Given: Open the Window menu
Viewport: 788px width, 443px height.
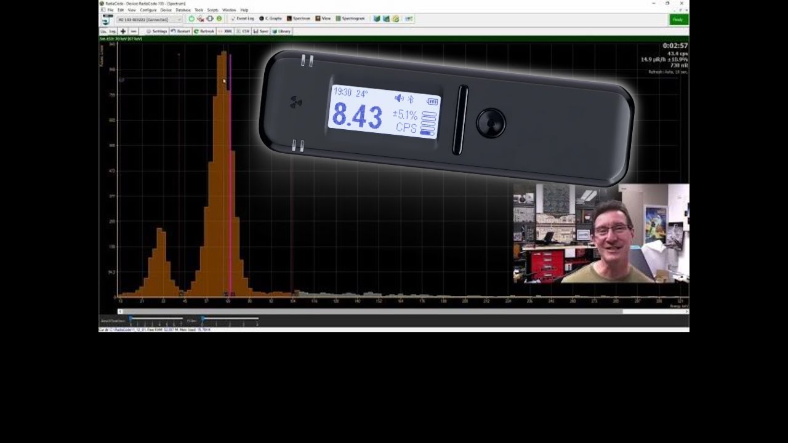Looking at the screenshot, I should coord(229,10).
